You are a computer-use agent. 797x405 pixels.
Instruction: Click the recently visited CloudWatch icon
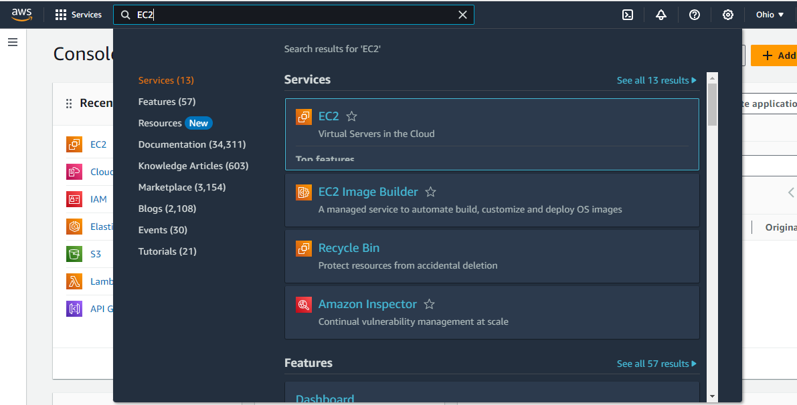coord(74,172)
